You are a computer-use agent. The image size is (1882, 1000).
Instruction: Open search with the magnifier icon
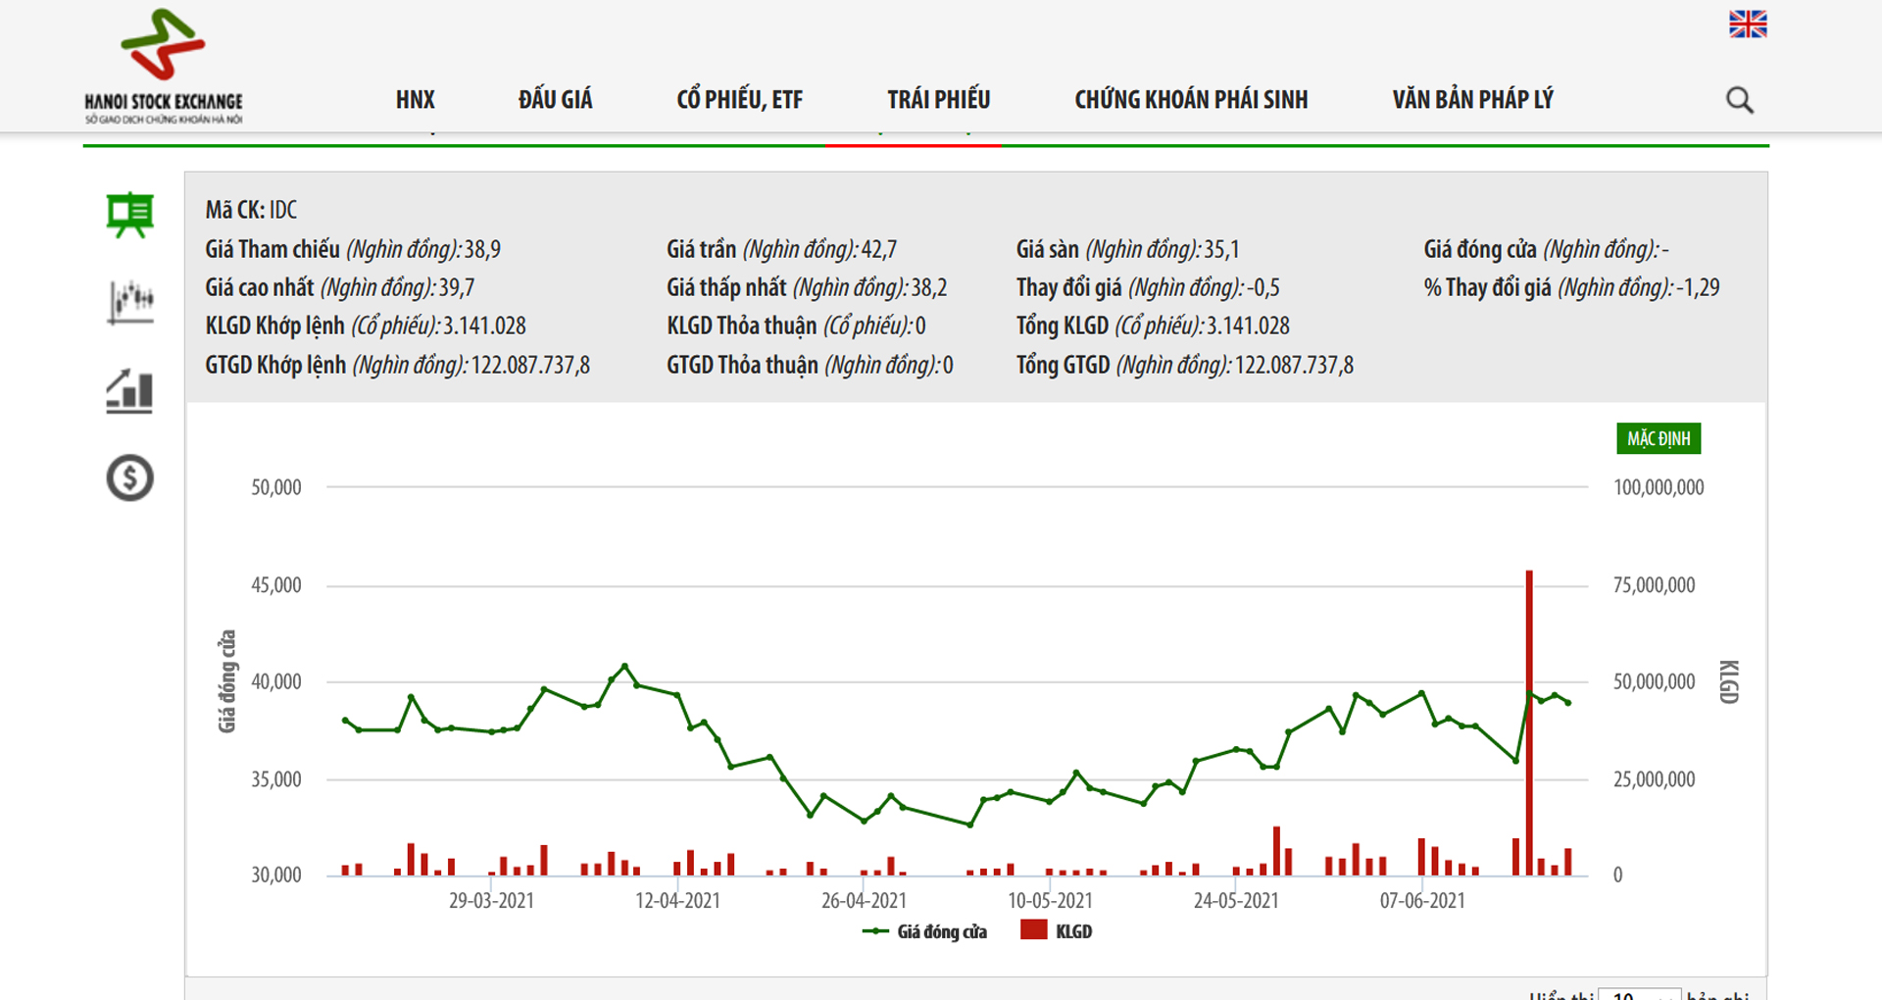pyautogui.click(x=1739, y=100)
